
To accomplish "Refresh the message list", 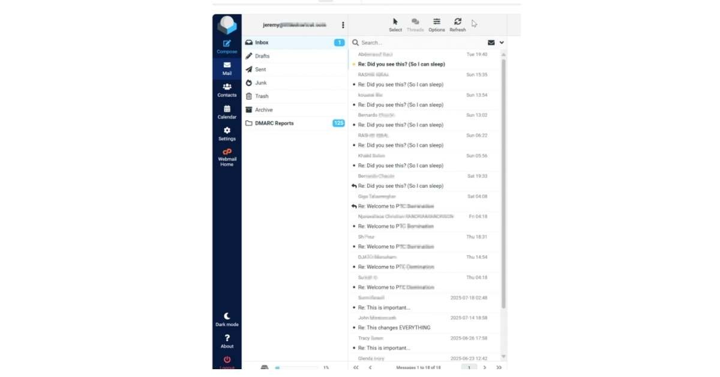I will pos(458,25).
